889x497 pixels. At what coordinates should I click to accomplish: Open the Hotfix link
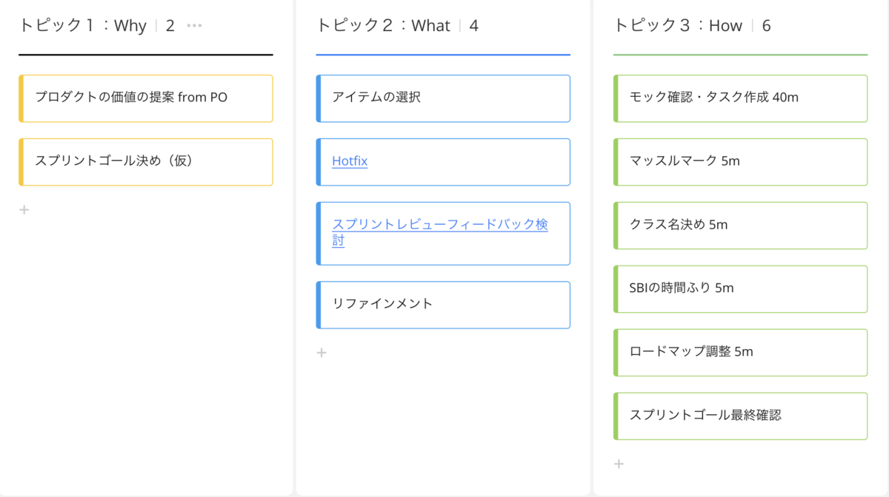(x=349, y=162)
